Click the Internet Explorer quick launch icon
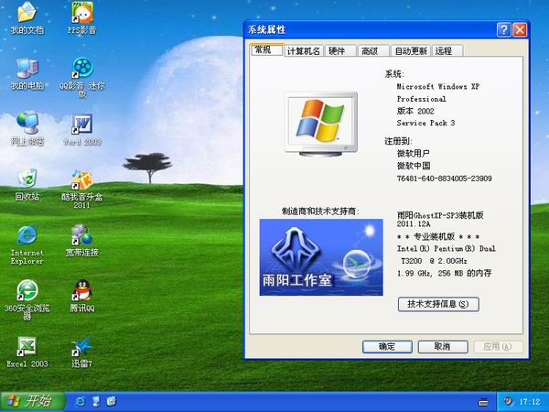This screenshot has height=412, width=549. tap(81, 402)
